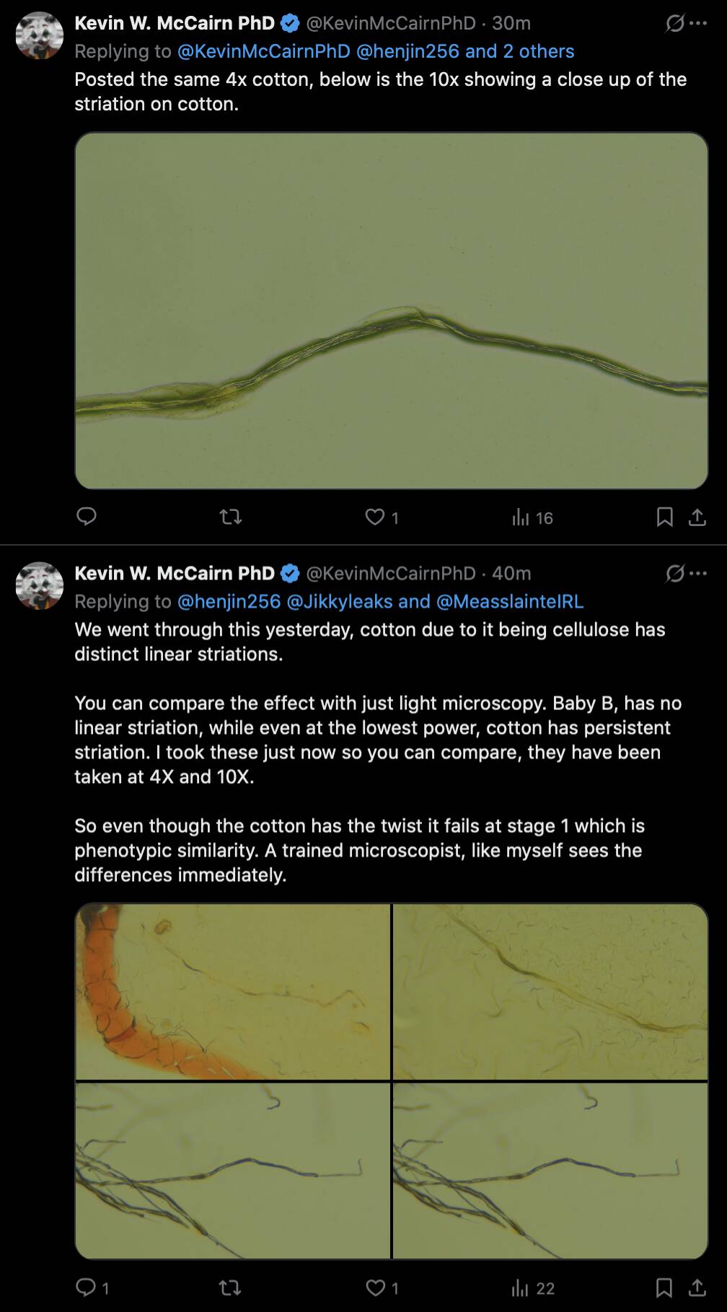Open more options menu on second tweet
727x1312 pixels.
[x=698, y=574]
